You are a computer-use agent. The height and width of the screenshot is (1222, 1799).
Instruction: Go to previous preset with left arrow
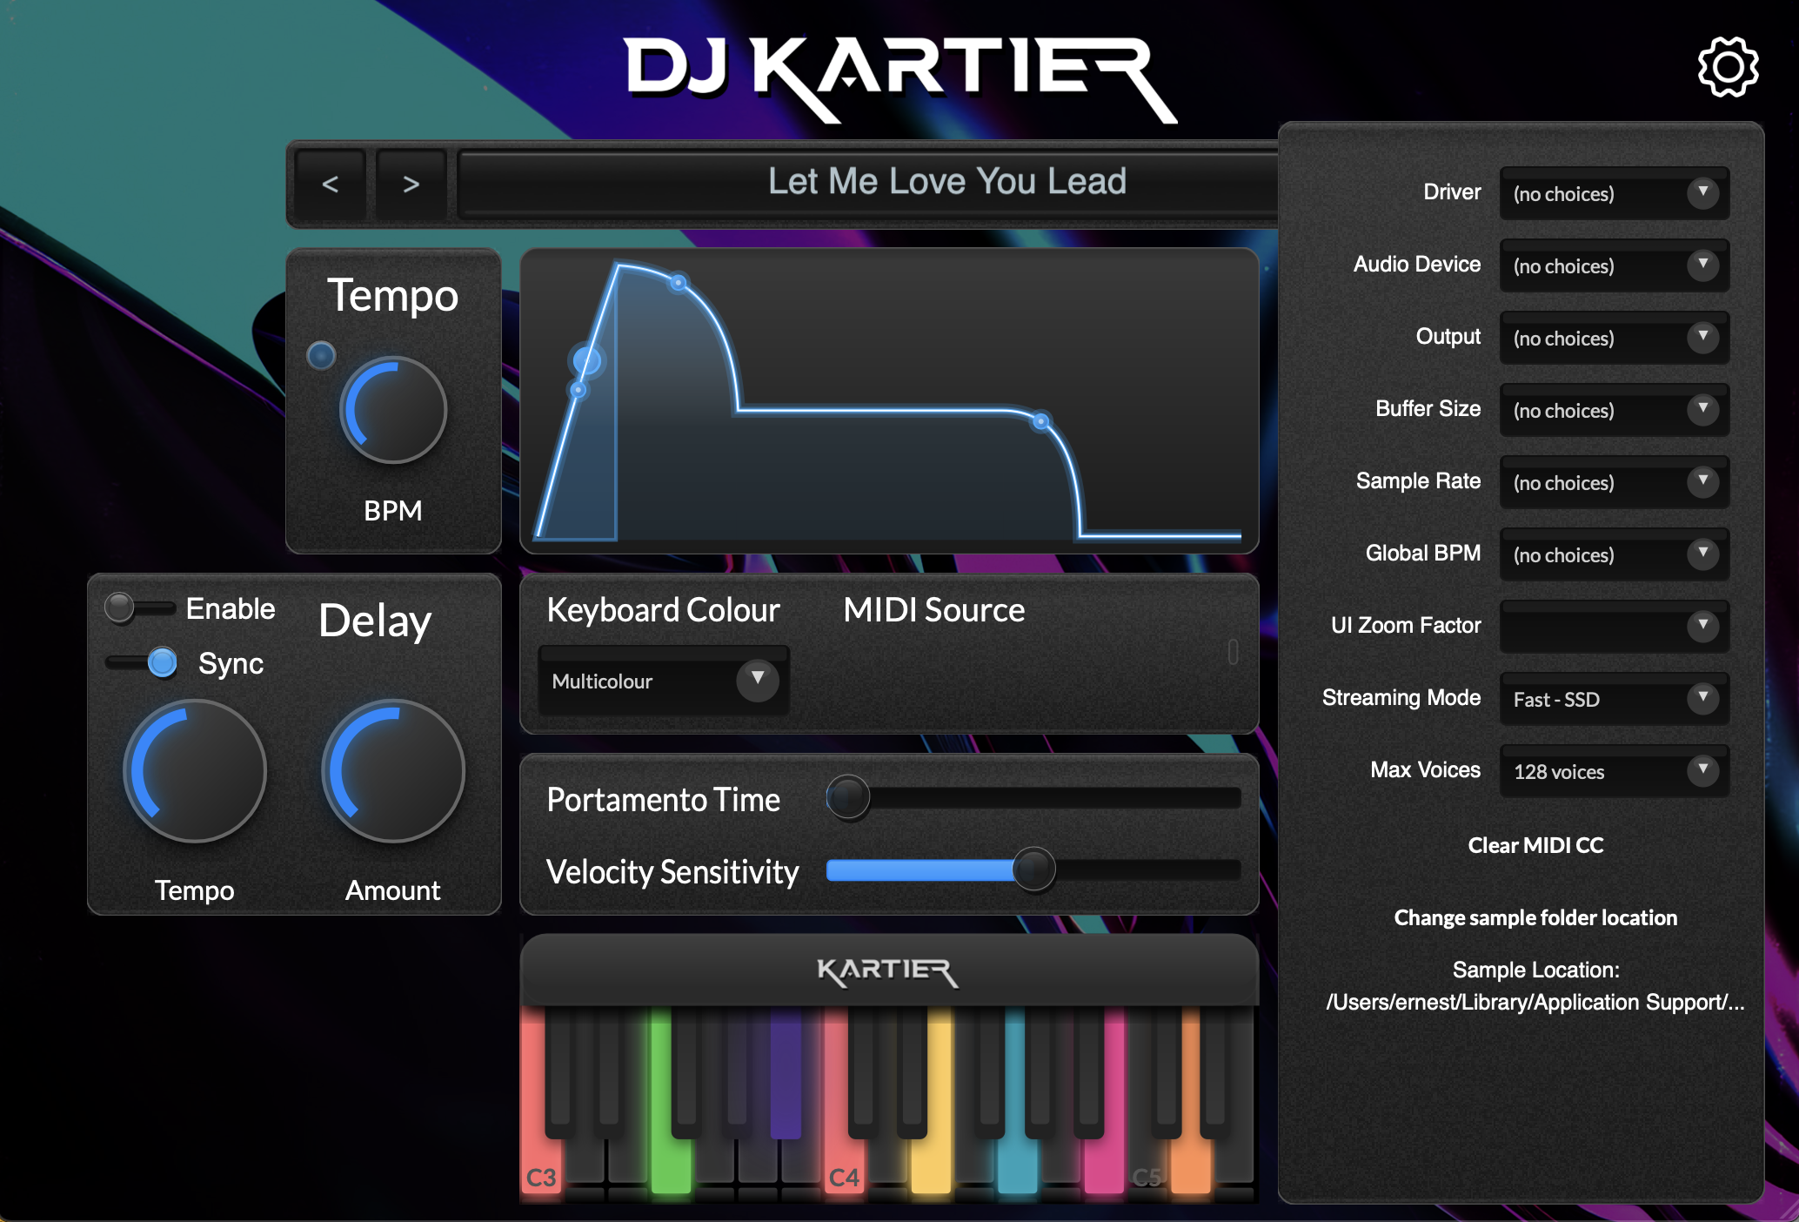(330, 185)
